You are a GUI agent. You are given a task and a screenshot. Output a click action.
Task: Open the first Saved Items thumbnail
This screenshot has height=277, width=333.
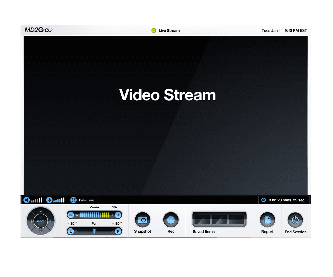[202, 219]
